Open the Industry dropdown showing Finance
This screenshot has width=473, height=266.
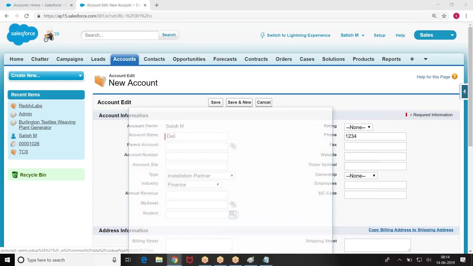click(193, 185)
